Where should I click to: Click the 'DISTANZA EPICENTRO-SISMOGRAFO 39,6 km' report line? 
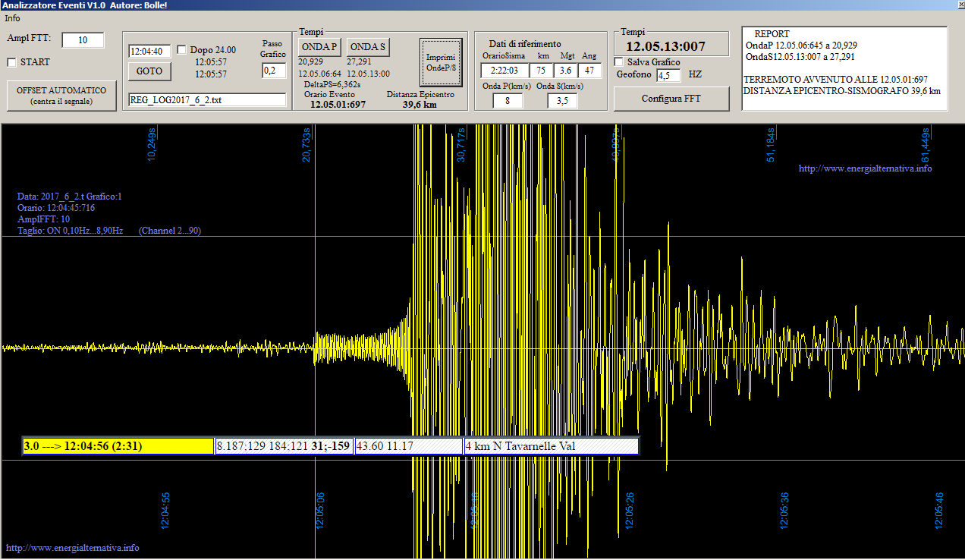[842, 91]
